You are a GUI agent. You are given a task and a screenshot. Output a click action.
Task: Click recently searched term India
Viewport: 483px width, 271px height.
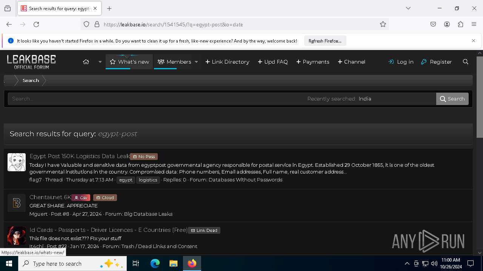(x=365, y=99)
